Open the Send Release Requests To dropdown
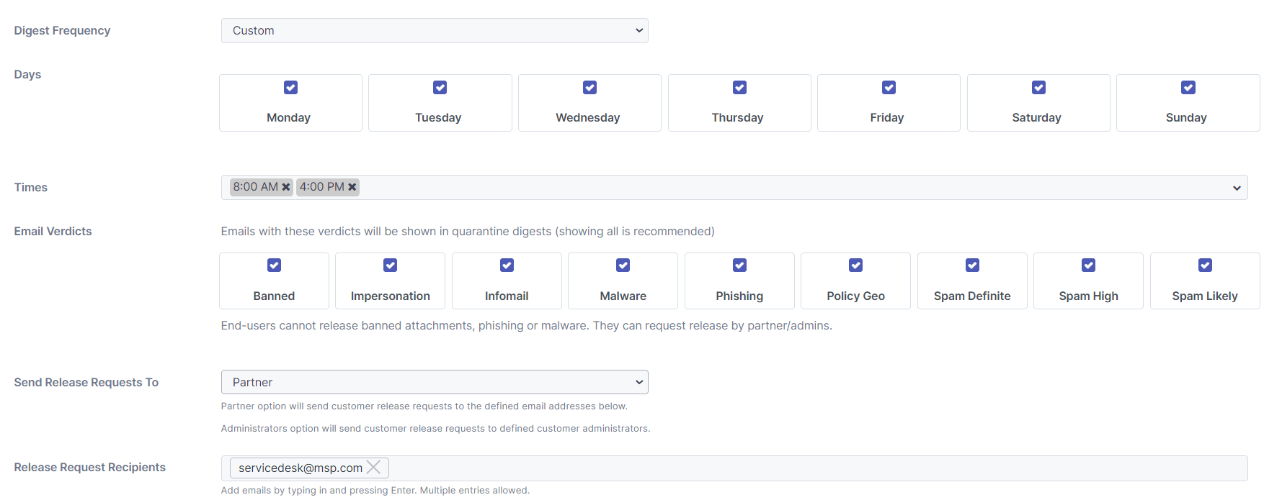This screenshot has width=1264, height=500. point(434,382)
